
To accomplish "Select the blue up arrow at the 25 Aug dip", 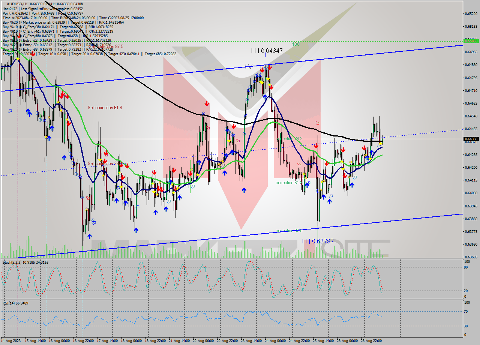I will (x=324, y=197).
